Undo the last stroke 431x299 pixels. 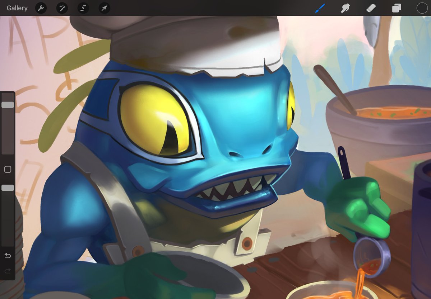pos(8,256)
